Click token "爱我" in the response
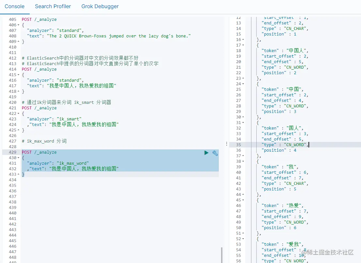Image resolution: width=361 pixels, height=263 pixels. point(295,244)
